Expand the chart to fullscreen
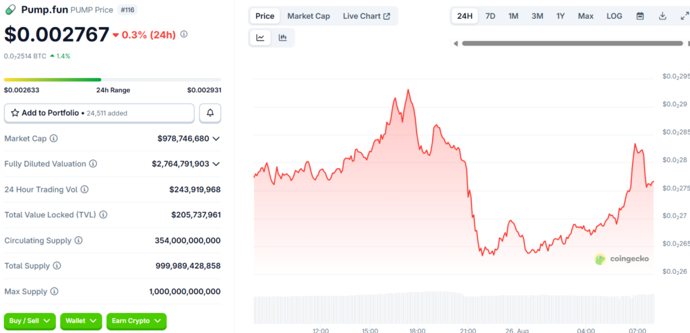This screenshot has width=690, height=333. pyautogui.click(x=683, y=16)
